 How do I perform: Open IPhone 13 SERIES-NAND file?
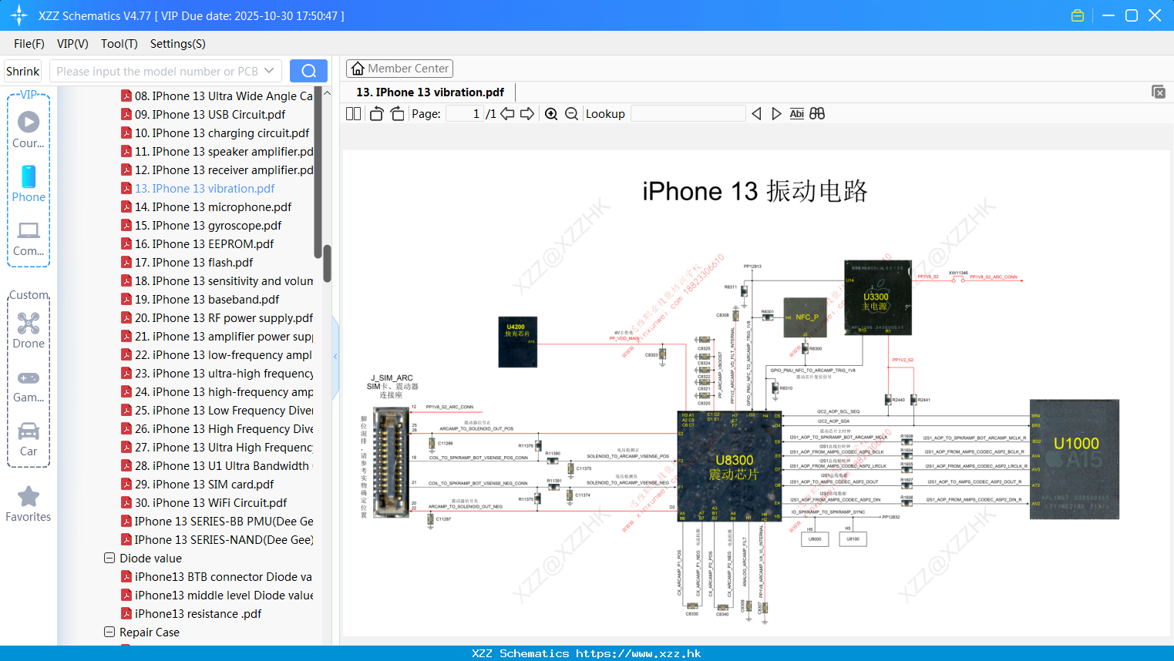coord(217,539)
